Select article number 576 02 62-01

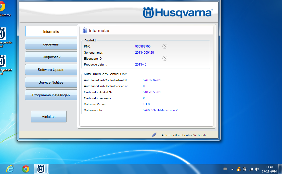pyautogui.click(x=152, y=80)
